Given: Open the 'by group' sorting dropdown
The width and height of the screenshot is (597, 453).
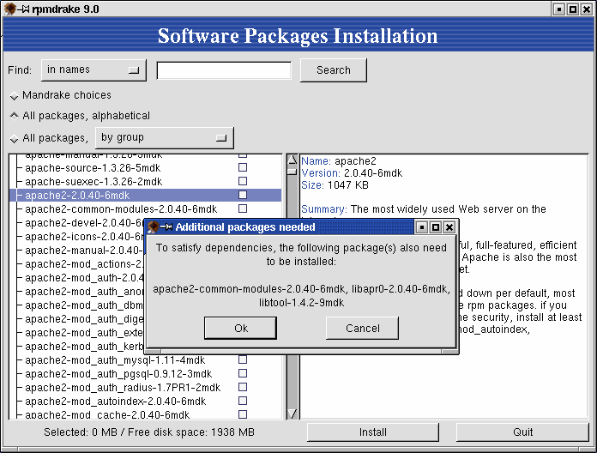Looking at the screenshot, I should (165, 138).
